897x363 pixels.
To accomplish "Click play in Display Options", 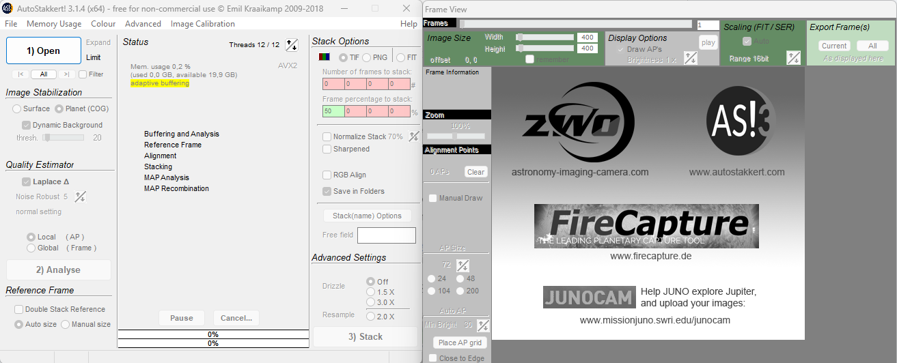I will 708,42.
